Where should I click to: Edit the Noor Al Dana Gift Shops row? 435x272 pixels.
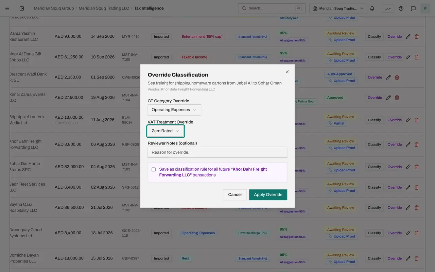[x=408, y=57]
